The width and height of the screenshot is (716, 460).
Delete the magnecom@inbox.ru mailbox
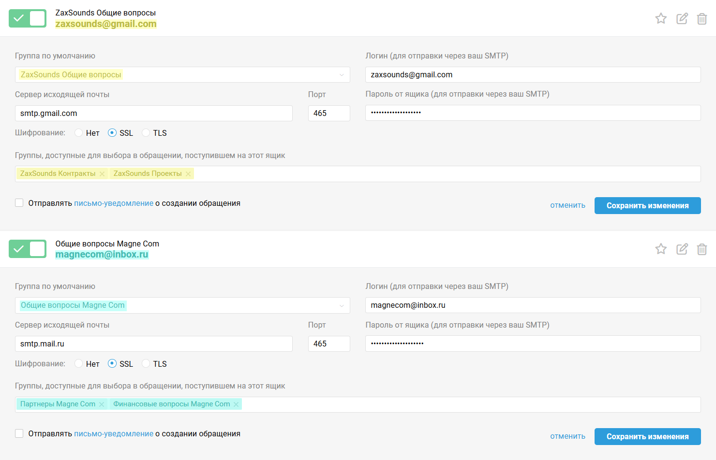pos(702,249)
